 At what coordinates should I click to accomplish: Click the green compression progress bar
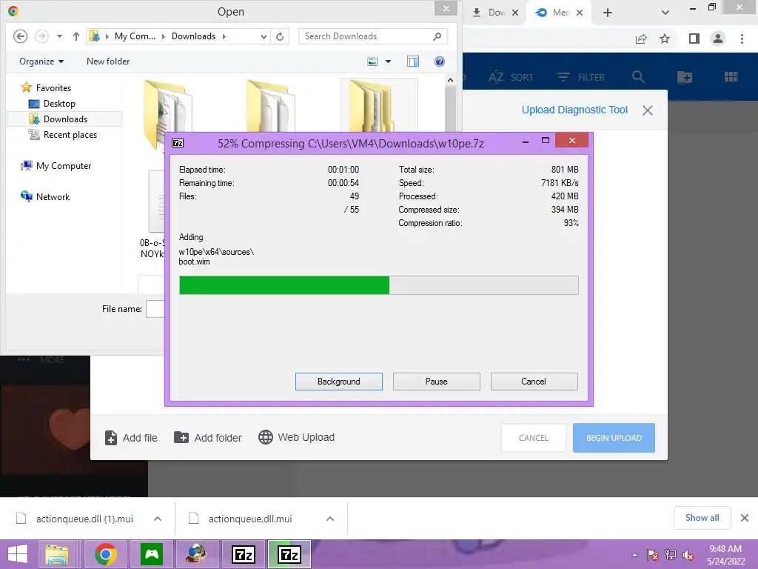(x=378, y=285)
